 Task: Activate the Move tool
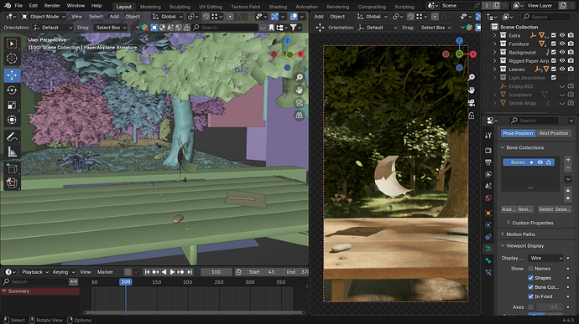(x=12, y=75)
